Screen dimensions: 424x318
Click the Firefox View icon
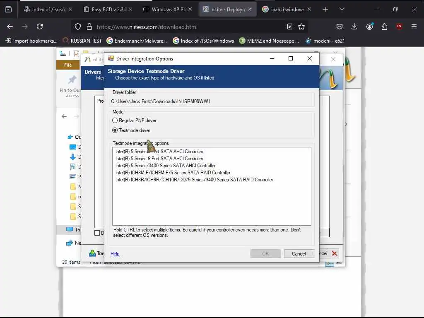(8, 9)
